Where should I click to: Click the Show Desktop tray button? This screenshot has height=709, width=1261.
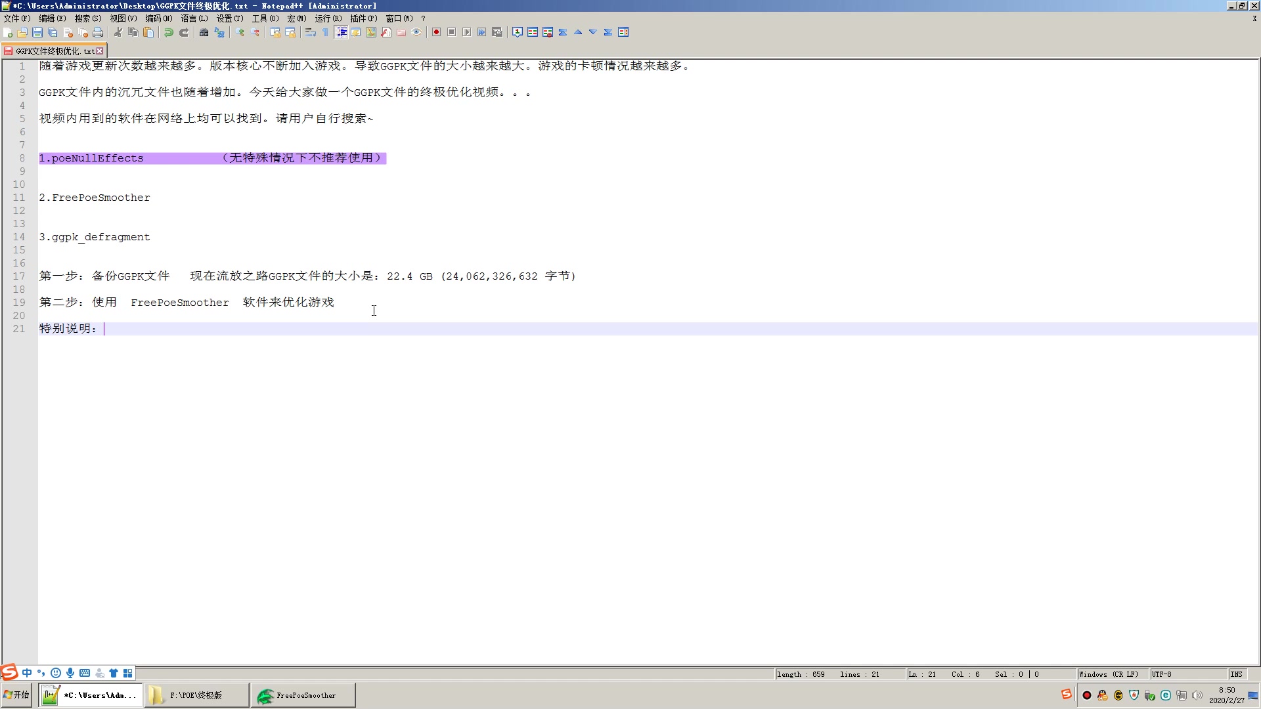point(1254,695)
